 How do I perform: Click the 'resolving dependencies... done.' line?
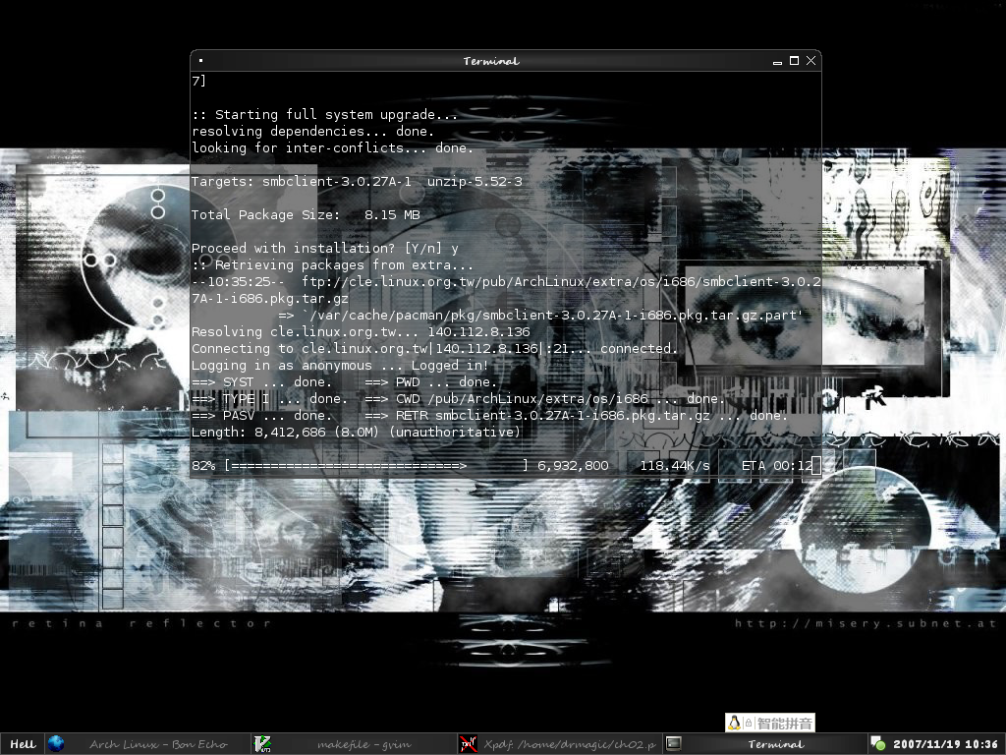point(312,132)
